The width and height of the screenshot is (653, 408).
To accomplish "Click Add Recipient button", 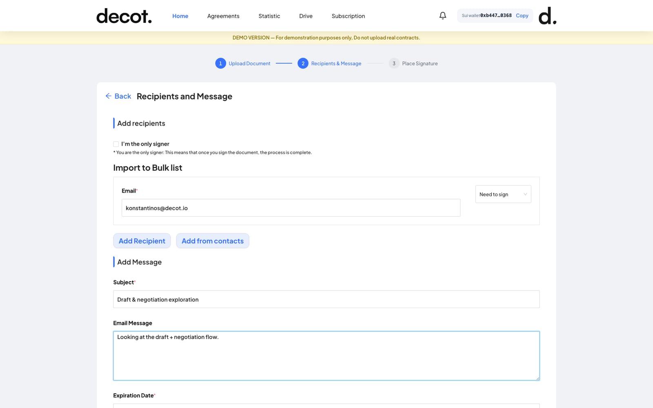I will pyautogui.click(x=142, y=241).
